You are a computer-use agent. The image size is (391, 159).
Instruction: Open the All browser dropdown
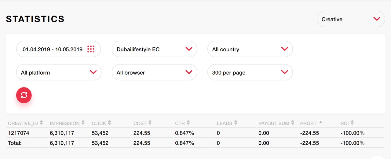coord(154,72)
